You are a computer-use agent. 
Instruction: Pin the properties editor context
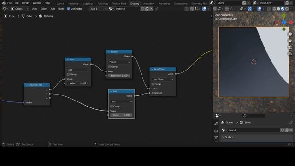(291, 122)
